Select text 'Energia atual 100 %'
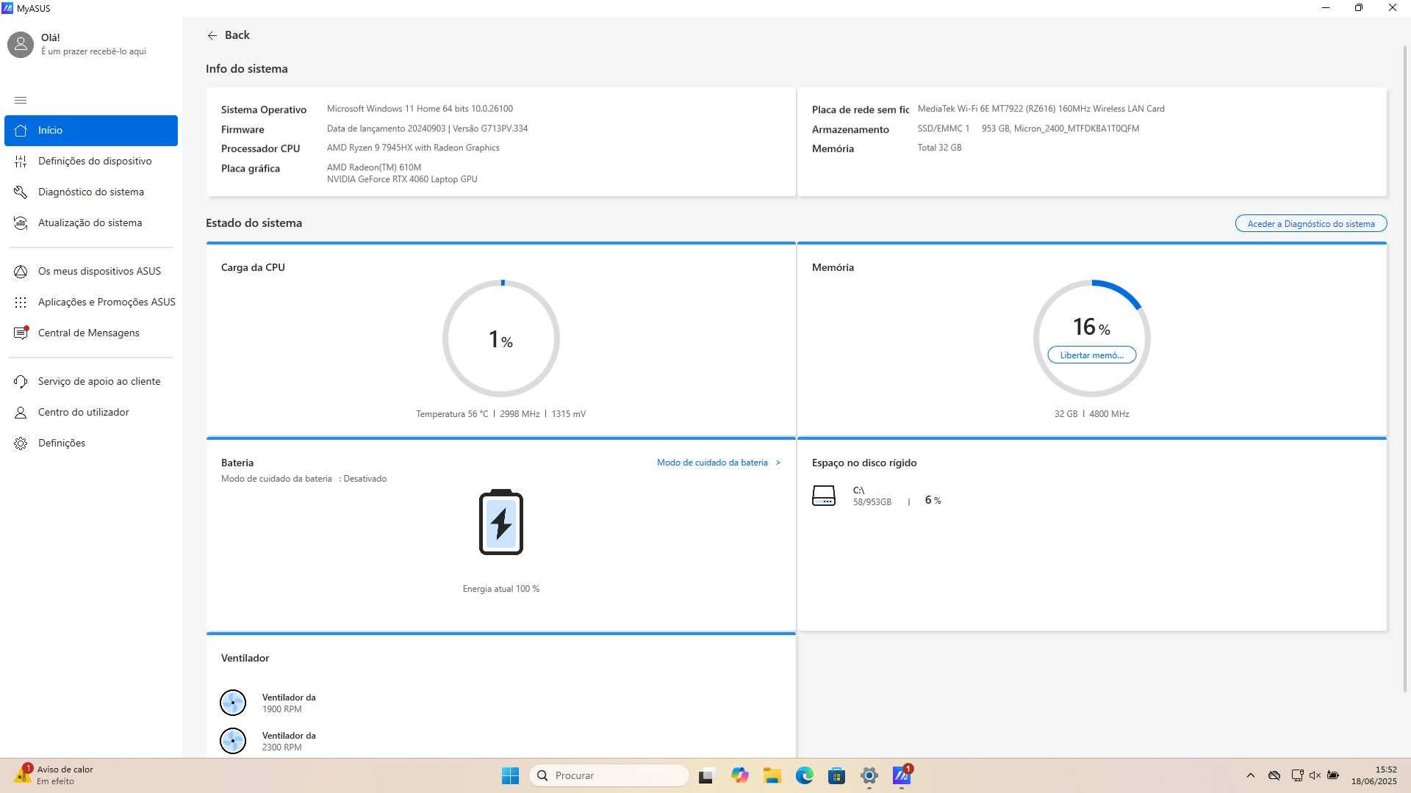The height and width of the screenshot is (793, 1411). click(501, 589)
